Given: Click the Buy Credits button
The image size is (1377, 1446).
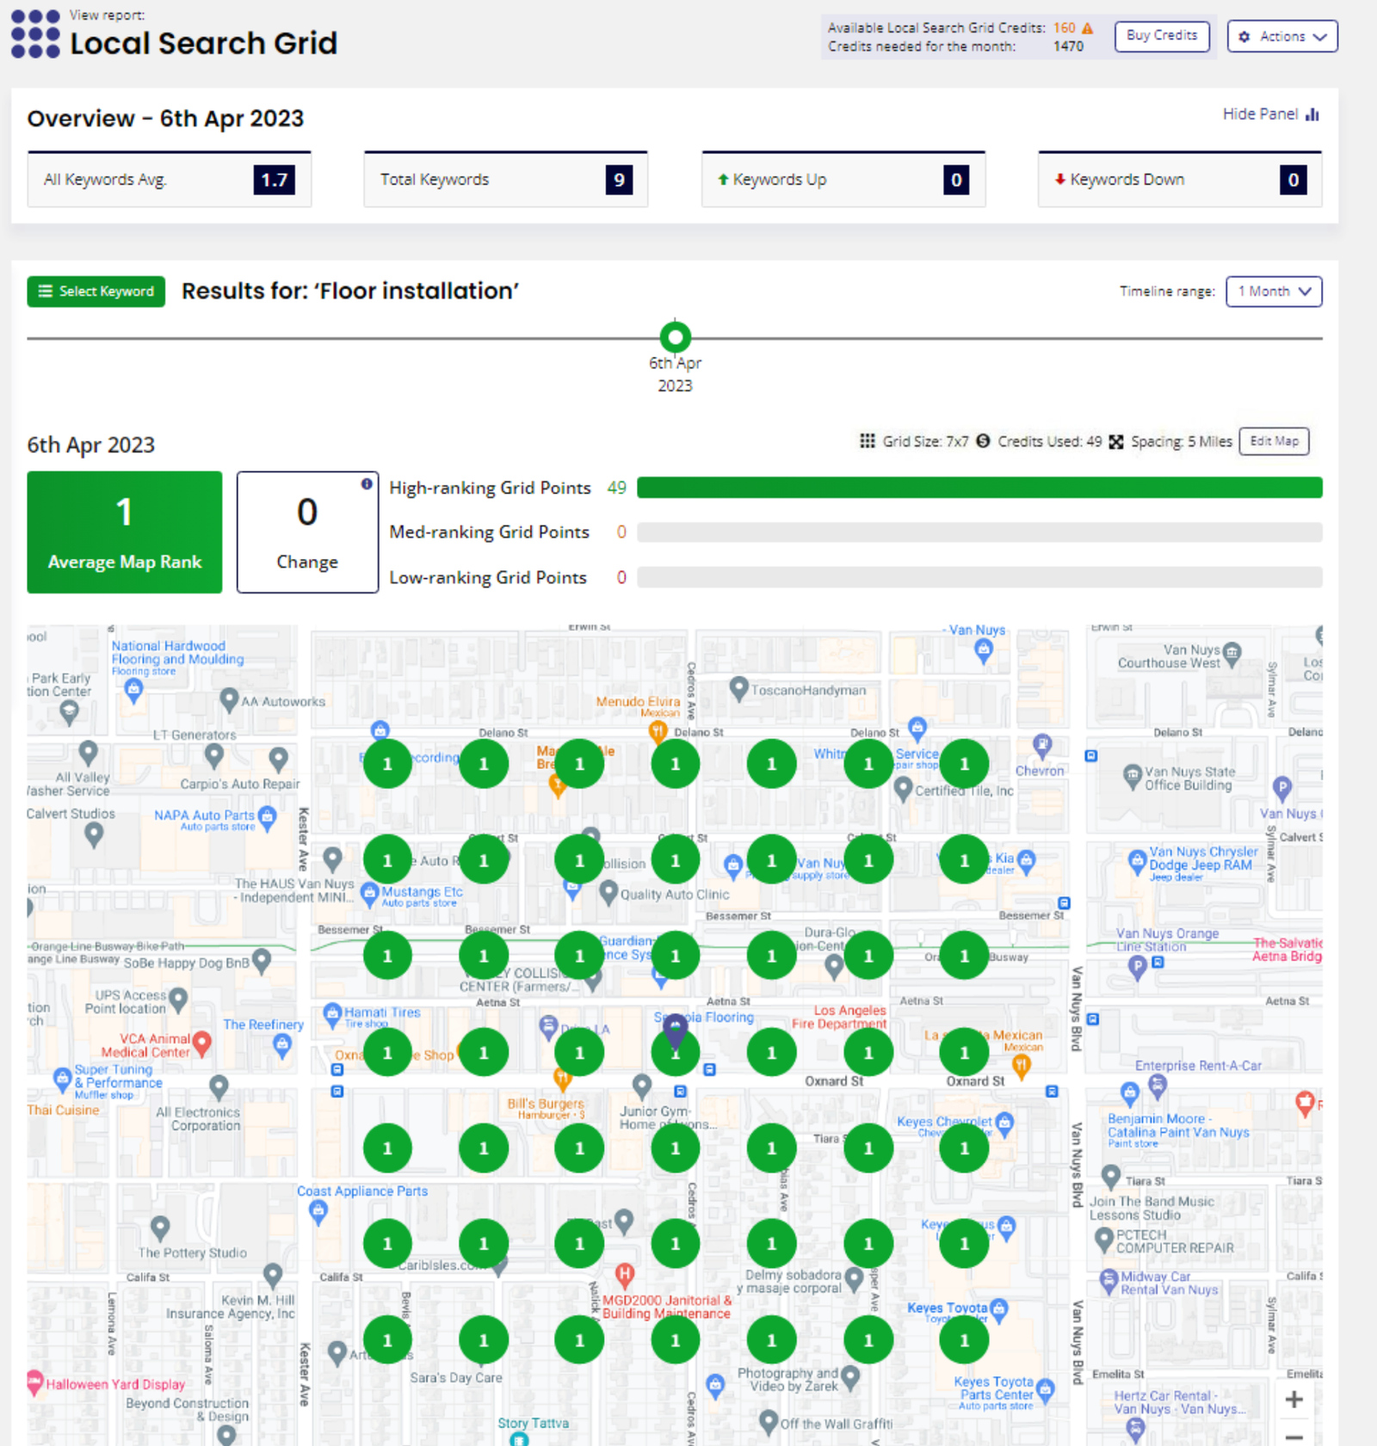Looking at the screenshot, I should [1161, 36].
